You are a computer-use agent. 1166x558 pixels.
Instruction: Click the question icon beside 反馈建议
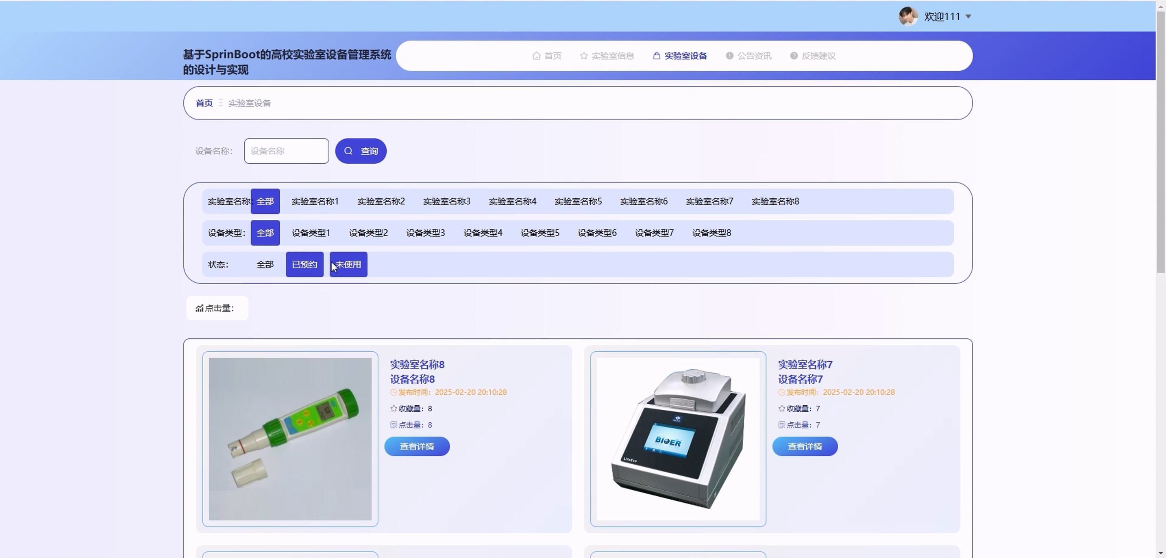(x=794, y=56)
